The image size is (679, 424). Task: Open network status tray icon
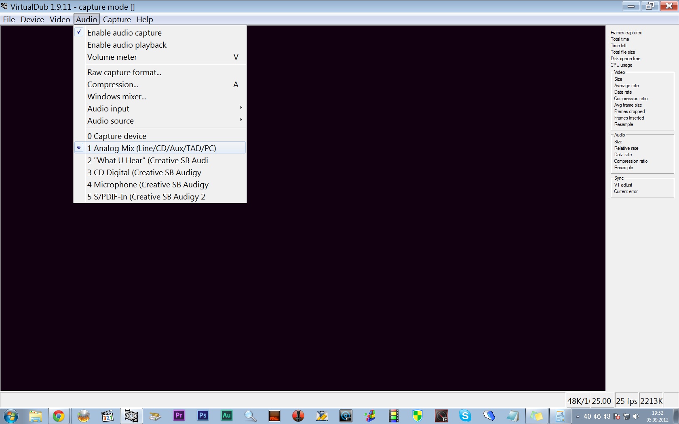[626, 416]
